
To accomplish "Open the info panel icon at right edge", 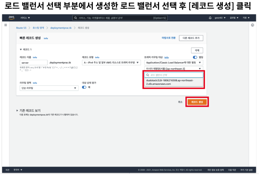I will point(252,25).
